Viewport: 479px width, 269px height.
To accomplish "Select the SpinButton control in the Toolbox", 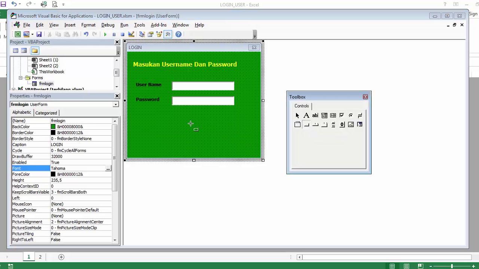I will (x=342, y=124).
